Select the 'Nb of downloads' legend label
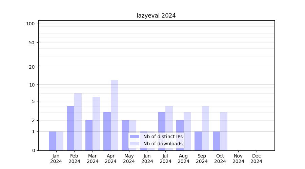Image resolution: width=305 pixels, height=169 pixels. tap(163, 144)
